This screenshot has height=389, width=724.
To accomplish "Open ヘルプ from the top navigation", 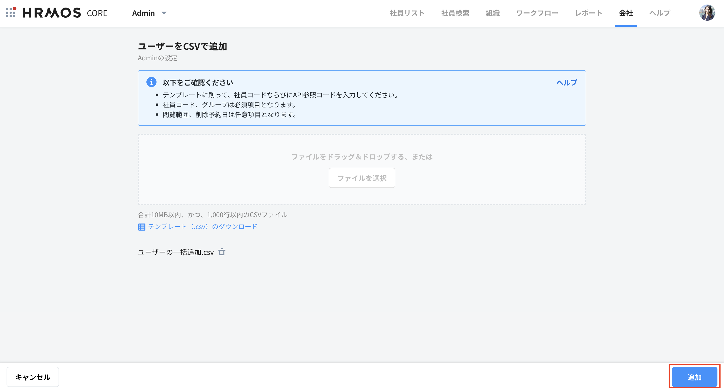I will point(659,13).
